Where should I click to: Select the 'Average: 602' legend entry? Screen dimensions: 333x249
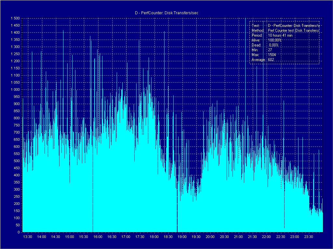263,60
